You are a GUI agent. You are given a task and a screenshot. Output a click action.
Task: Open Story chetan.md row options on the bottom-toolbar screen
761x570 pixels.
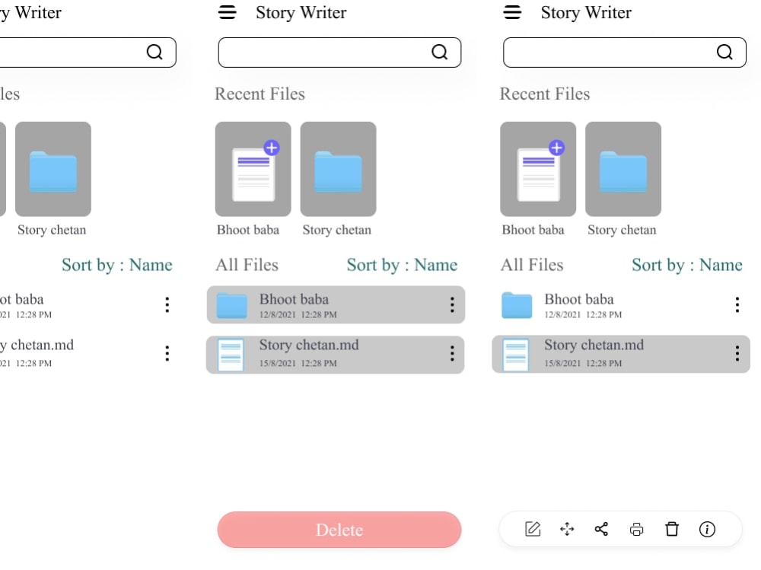(x=737, y=353)
